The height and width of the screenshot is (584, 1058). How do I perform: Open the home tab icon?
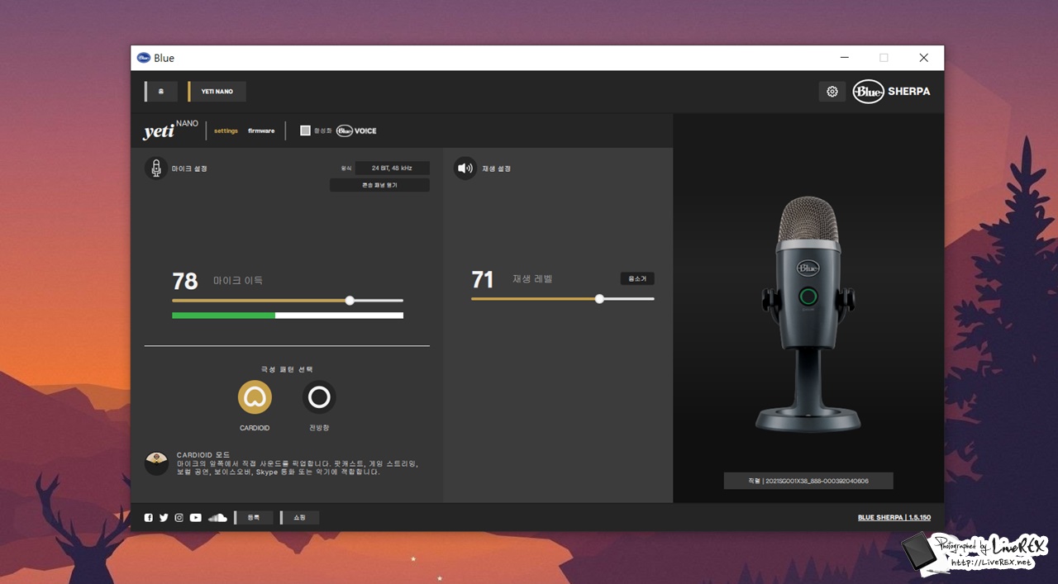pyautogui.click(x=161, y=92)
